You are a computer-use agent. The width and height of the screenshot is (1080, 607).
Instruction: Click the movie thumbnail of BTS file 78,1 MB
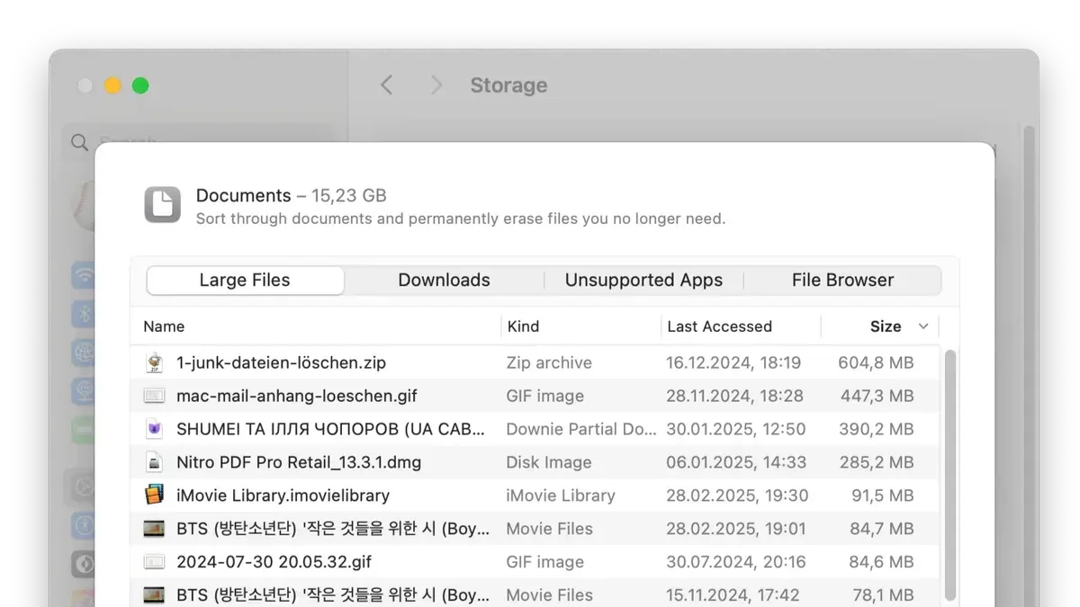(x=155, y=595)
